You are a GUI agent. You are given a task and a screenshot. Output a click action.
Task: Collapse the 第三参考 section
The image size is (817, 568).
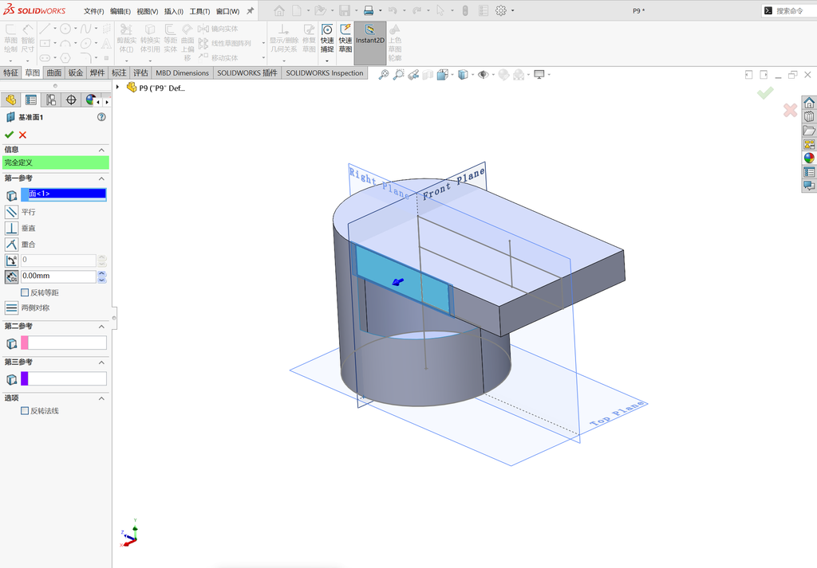(x=101, y=362)
